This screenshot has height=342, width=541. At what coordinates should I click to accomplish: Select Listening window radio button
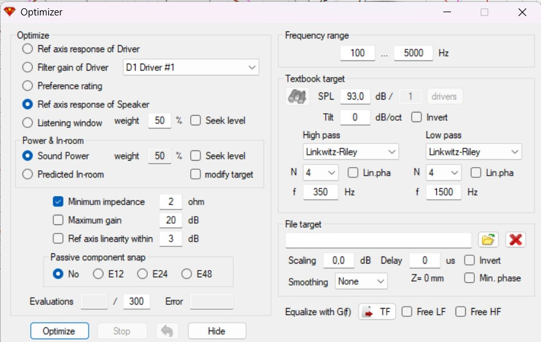[x=28, y=123]
